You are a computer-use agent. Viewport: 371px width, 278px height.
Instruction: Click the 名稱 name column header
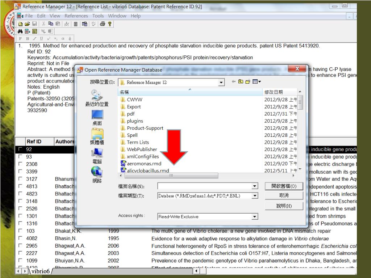click(x=190, y=92)
